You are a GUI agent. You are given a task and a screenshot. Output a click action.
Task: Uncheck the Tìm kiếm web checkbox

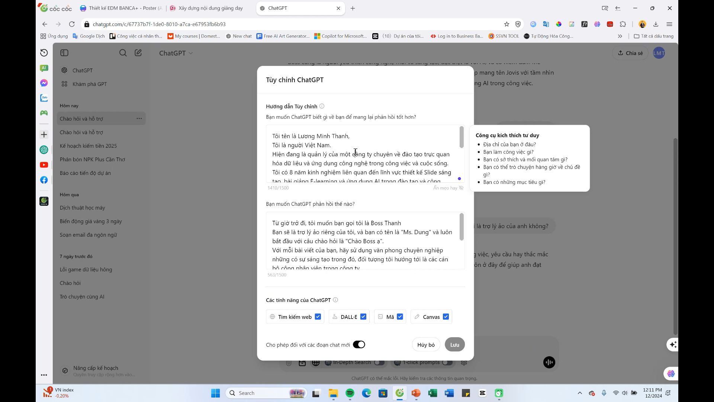(318, 317)
